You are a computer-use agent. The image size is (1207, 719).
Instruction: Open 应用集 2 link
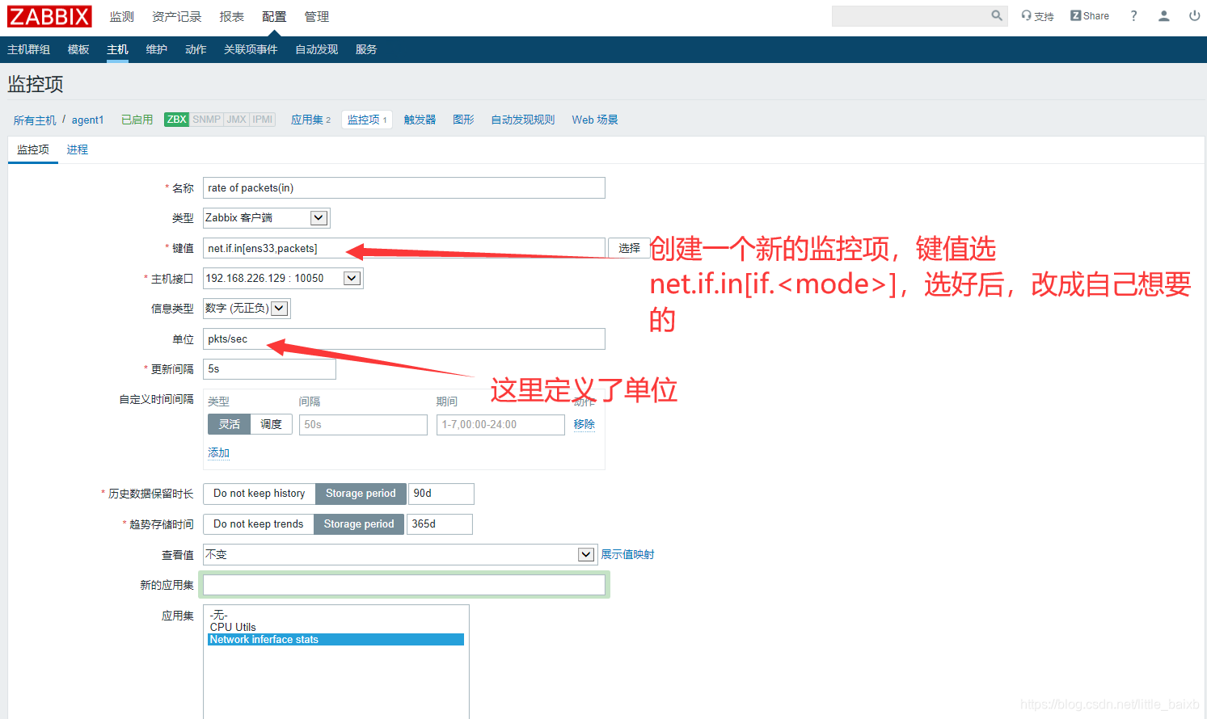point(310,120)
